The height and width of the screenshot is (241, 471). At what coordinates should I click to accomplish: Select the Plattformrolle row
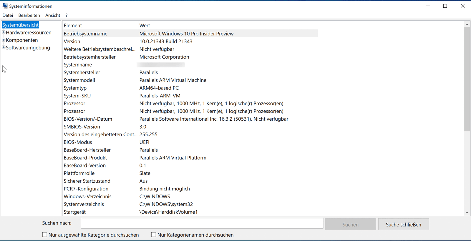coord(190,173)
